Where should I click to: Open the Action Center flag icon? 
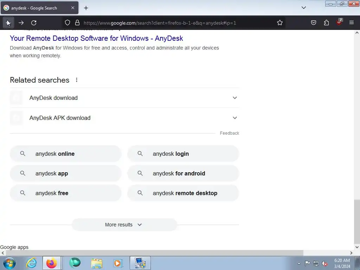[x=307, y=263]
